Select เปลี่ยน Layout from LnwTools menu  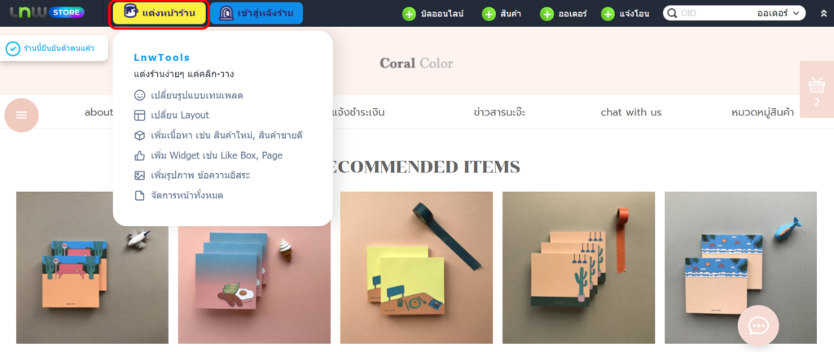[x=172, y=115]
